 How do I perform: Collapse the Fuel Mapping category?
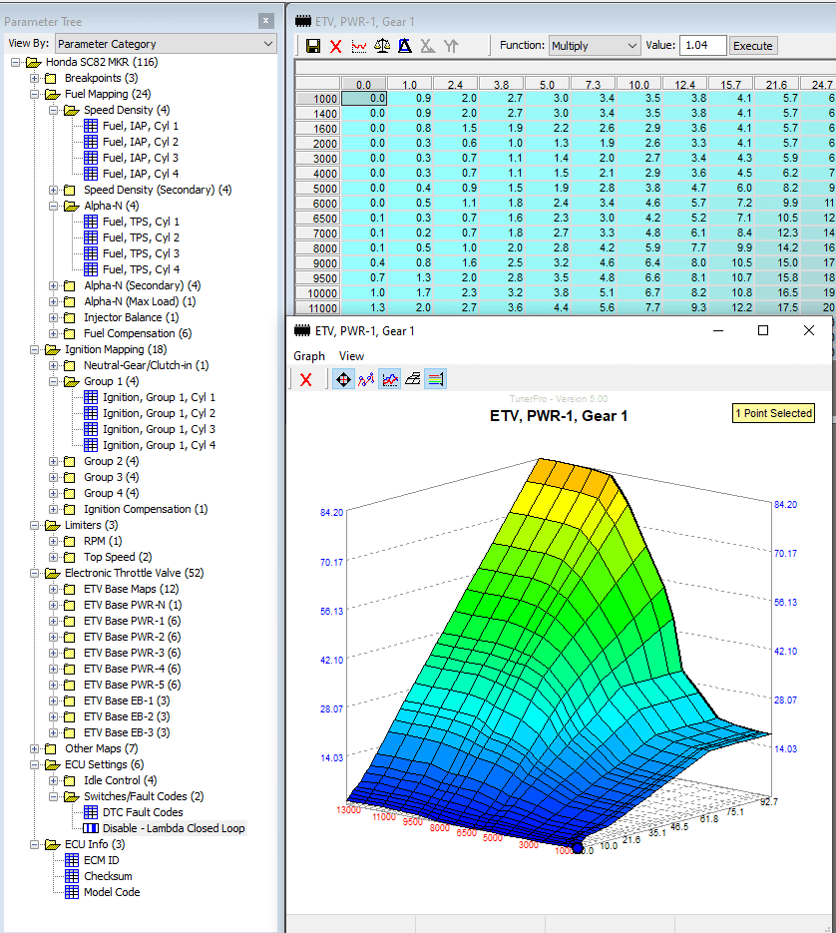[32, 94]
